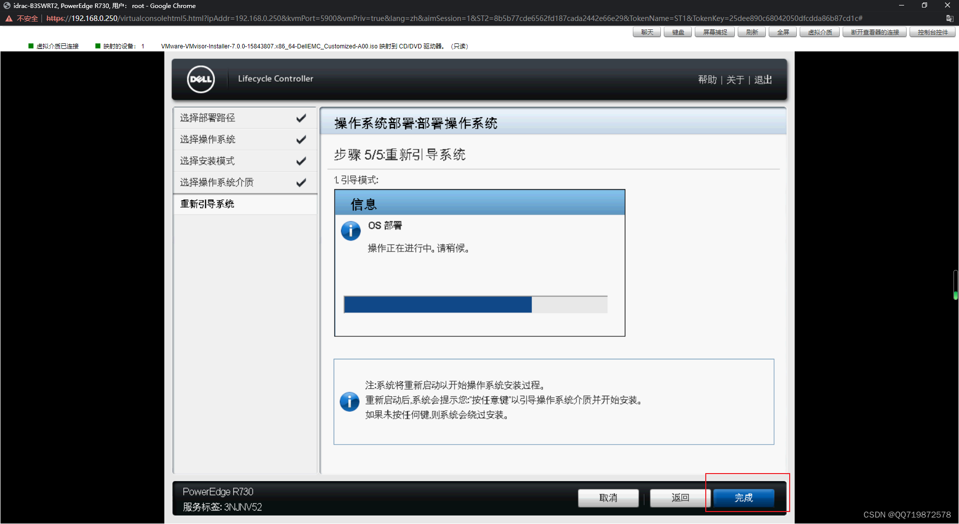Screen dimensions: 959x524
Task: Click the 取消 cancel button
Action: [608, 498]
